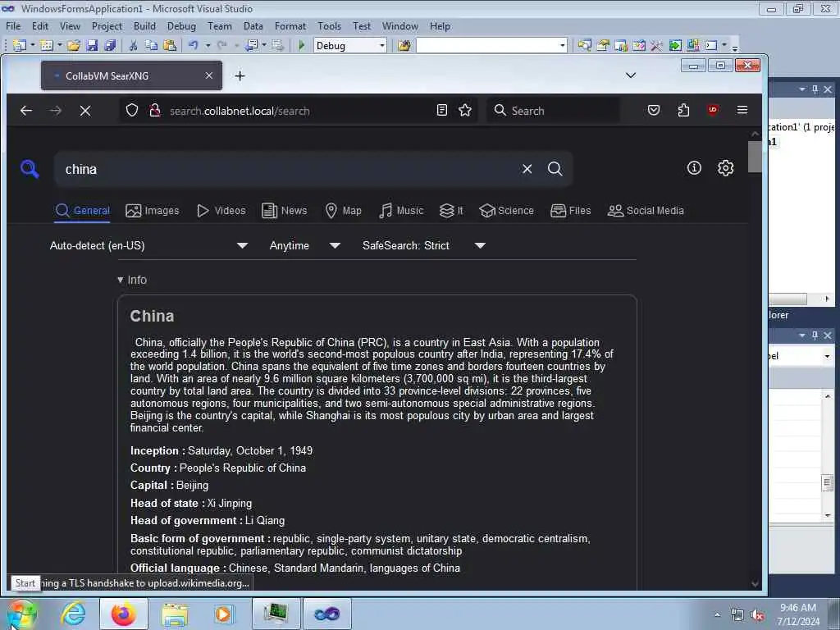Click the Add New Item toolbar icon
The width and height of the screenshot is (840, 630).
(47, 46)
